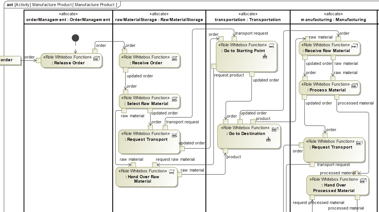Click the 'request product' pin label
The width and height of the screenshot is (379, 212).
pos(229,75)
